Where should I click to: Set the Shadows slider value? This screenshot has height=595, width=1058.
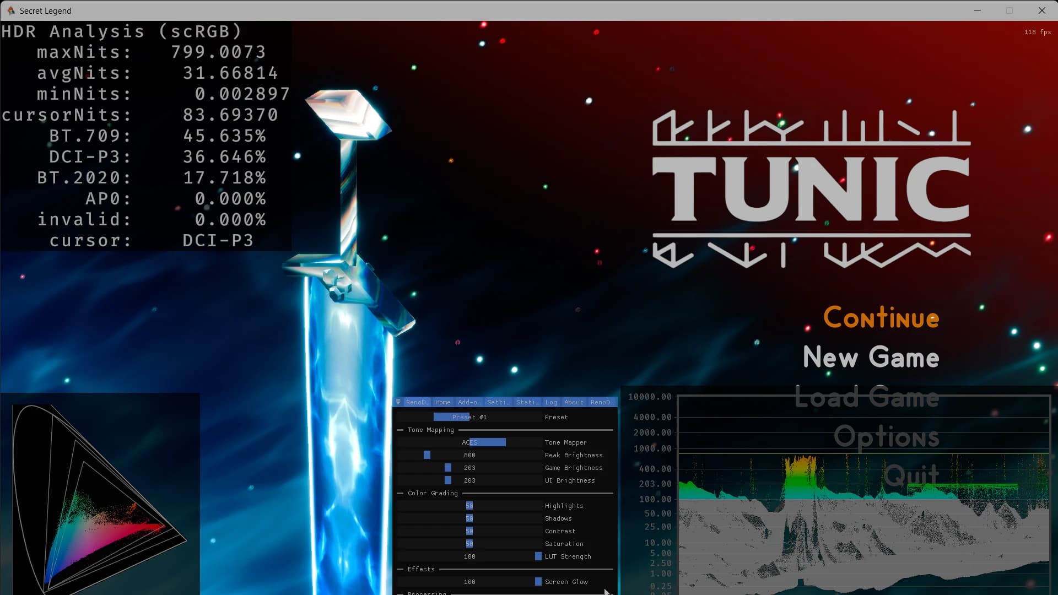pyautogui.click(x=469, y=518)
